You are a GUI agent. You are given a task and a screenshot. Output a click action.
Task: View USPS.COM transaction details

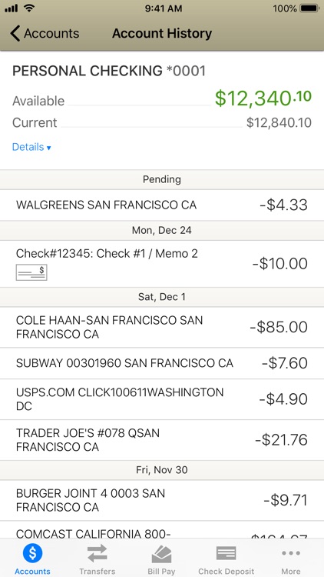pos(162,399)
